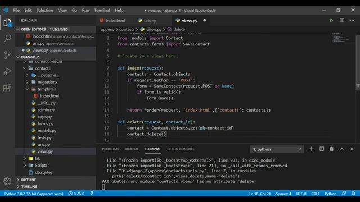This screenshot has height=202, width=360.
Task: Select the Terminal panel tab
Action: pos(152,149)
